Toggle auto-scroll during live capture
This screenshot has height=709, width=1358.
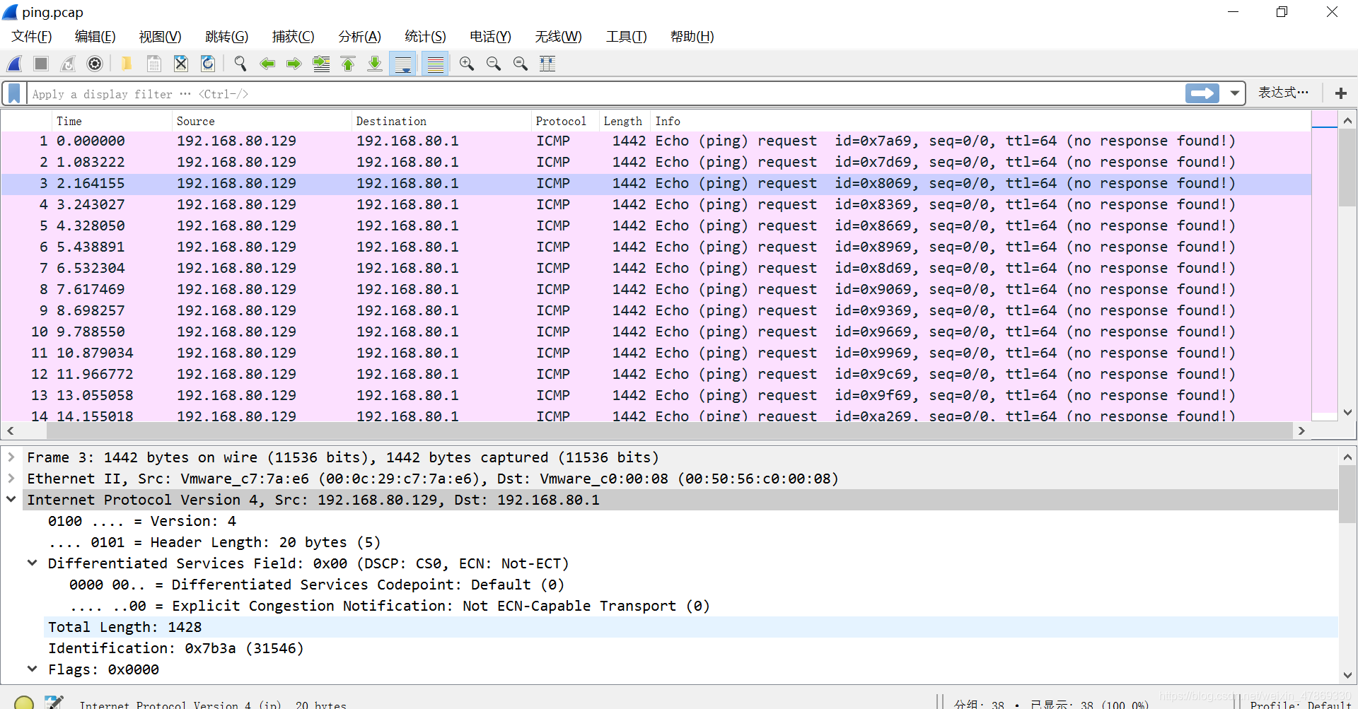(403, 64)
